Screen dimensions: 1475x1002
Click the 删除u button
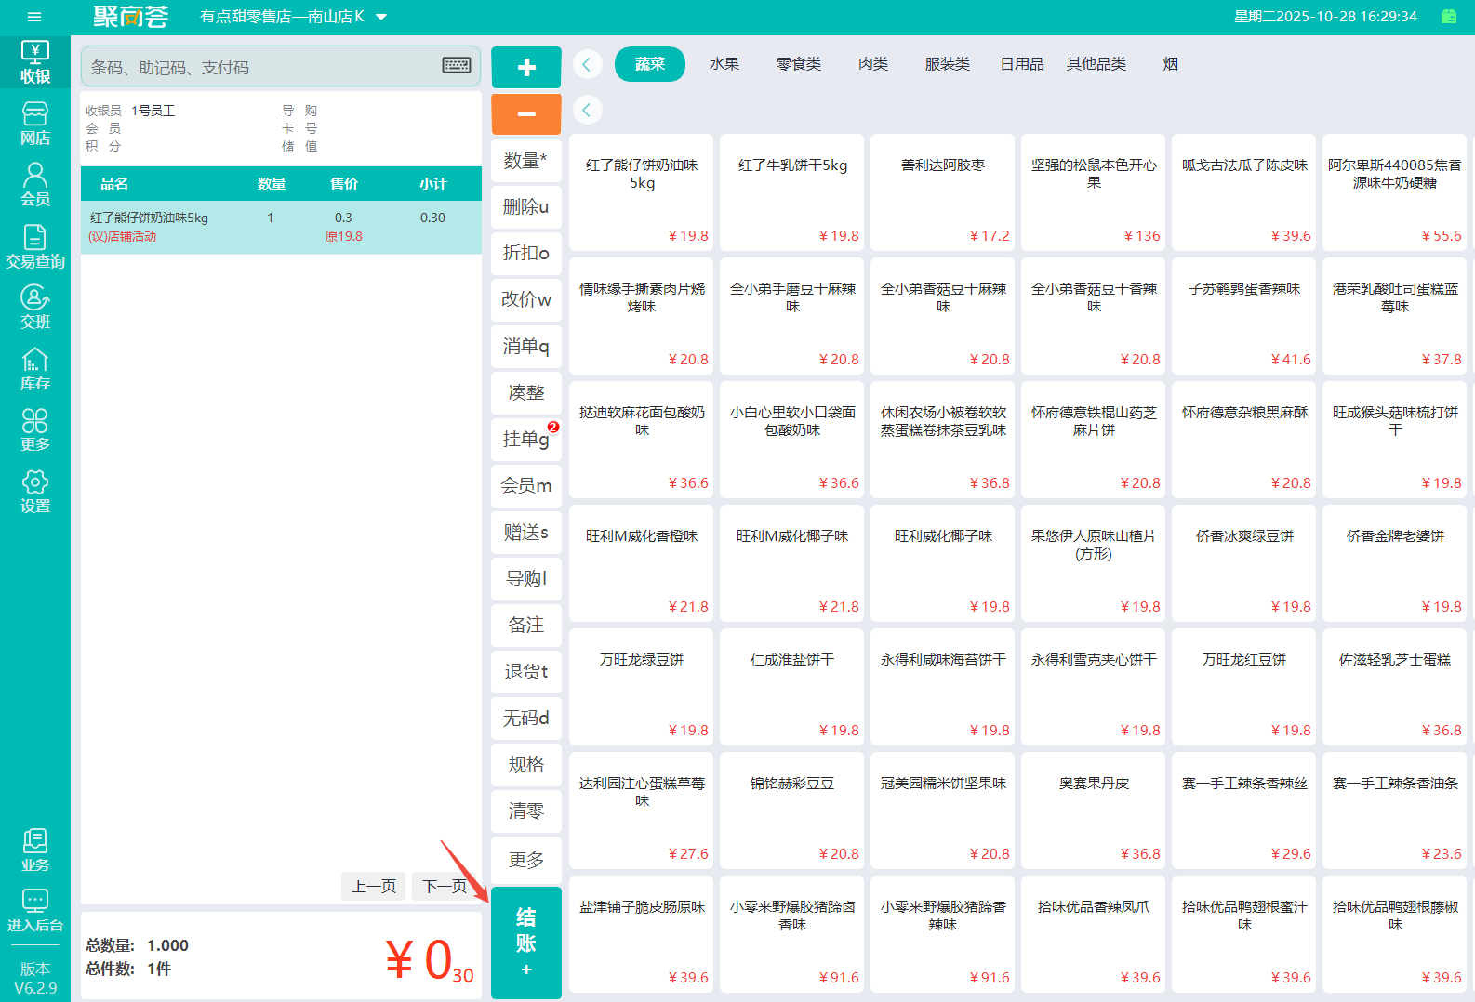click(526, 207)
